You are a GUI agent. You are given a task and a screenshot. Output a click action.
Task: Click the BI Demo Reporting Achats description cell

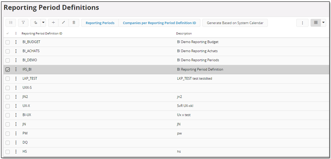pyautogui.click(x=197, y=51)
